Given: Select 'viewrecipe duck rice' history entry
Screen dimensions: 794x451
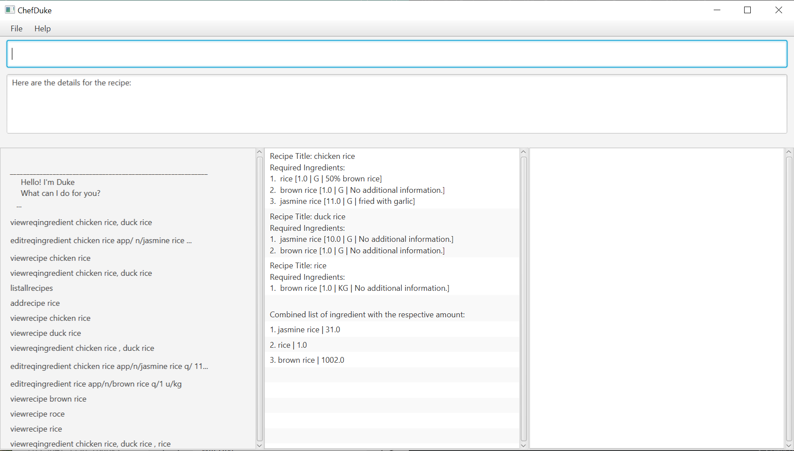Looking at the screenshot, I should pyautogui.click(x=46, y=333).
